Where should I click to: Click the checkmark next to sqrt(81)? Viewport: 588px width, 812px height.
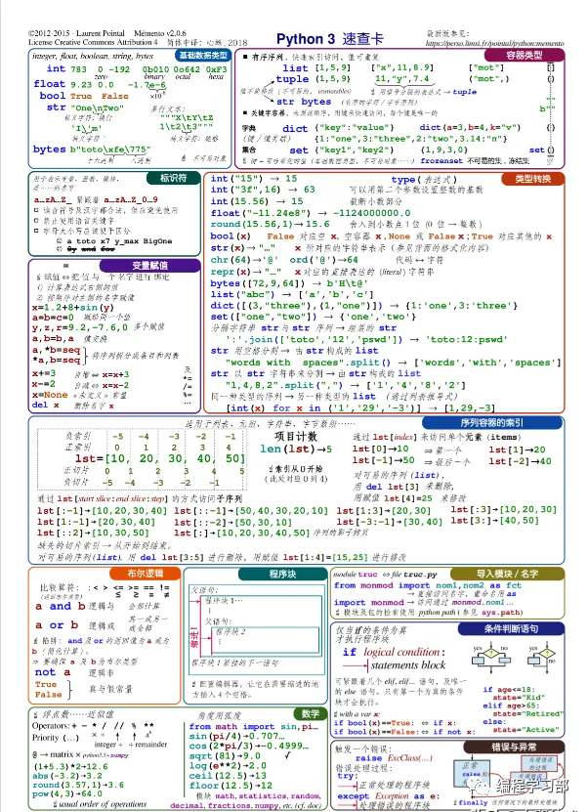tap(288, 755)
